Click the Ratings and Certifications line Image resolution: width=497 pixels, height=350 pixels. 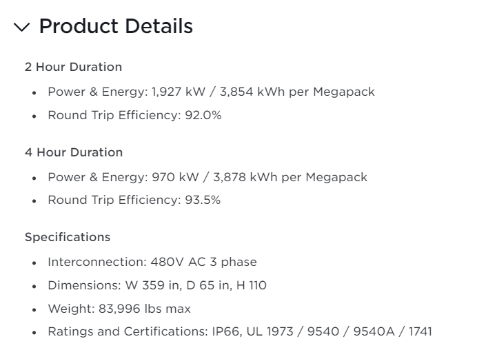[x=239, y=331]
